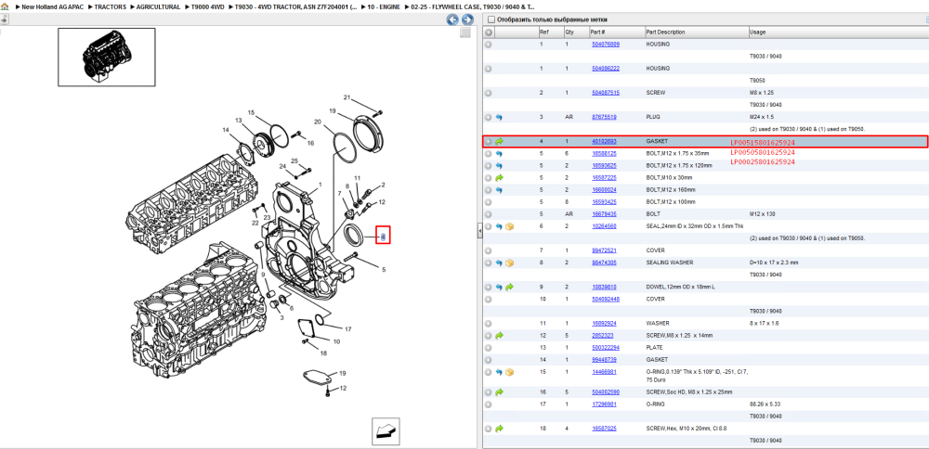Click the blue arrow icon on the SEALING WASHER row
The height and width of the screenshot is (449, 929).
click(500, 263)
